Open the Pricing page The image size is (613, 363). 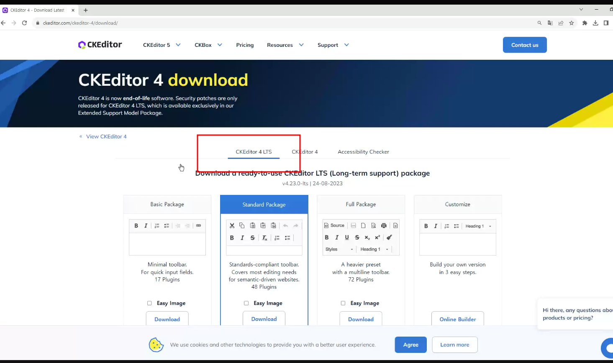(x=245, y=45)
